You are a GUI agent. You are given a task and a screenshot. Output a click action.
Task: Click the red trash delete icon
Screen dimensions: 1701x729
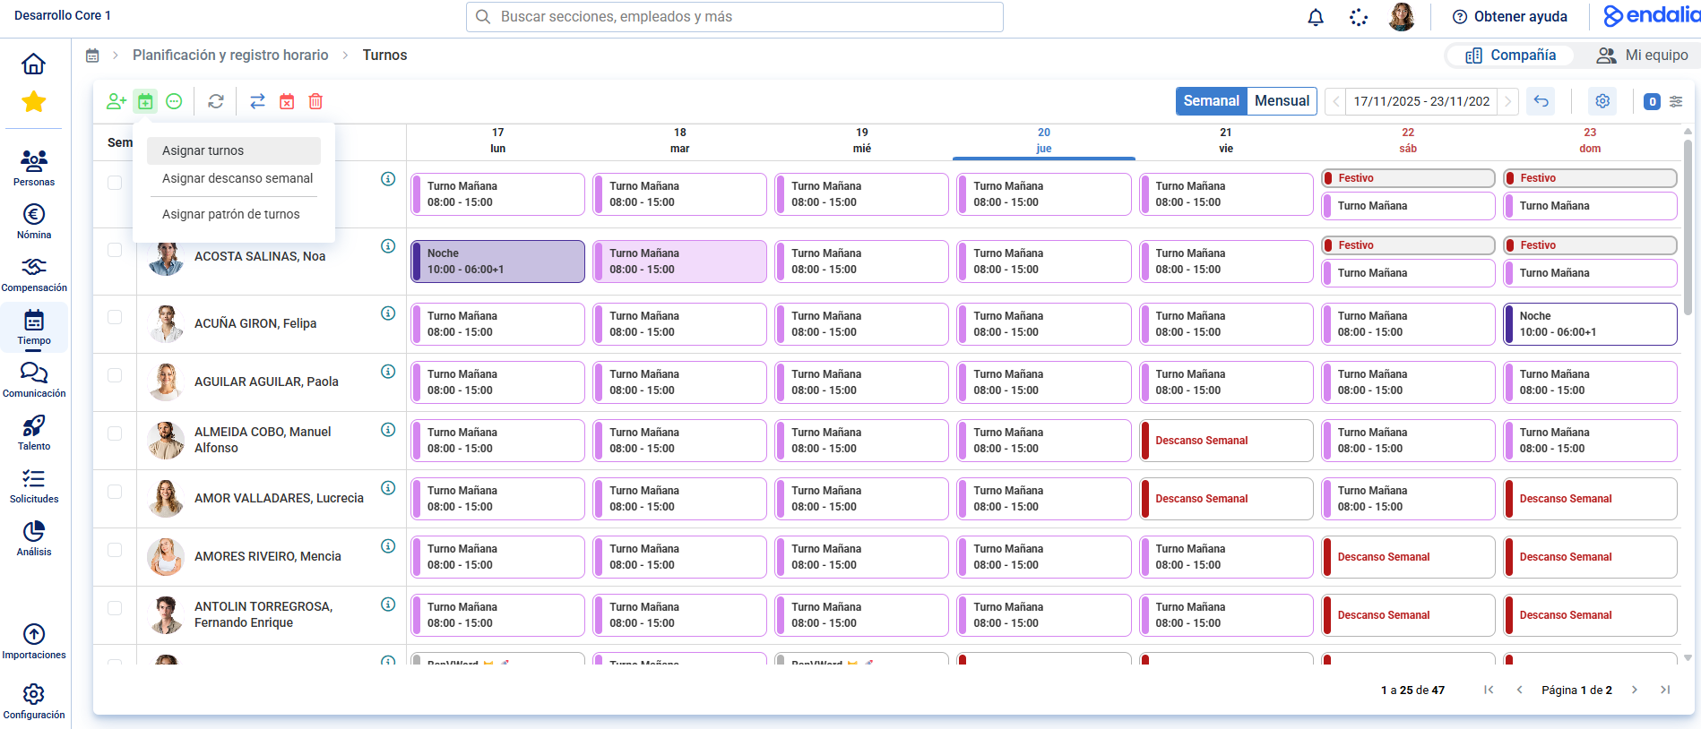(315, 101)
